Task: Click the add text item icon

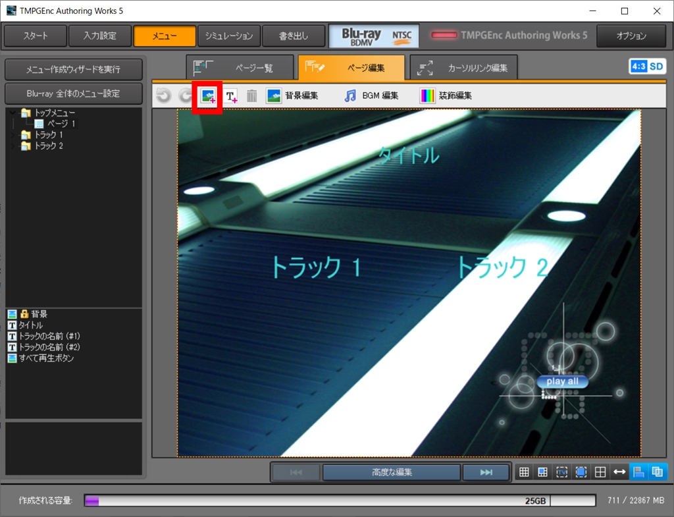Action: (x=231, y=96)
